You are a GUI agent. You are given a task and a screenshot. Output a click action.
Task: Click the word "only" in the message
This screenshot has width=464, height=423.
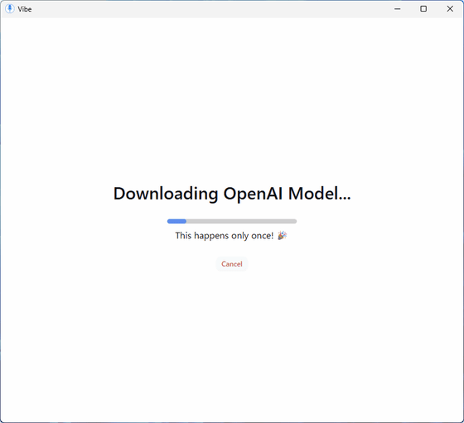click(x=239, y=236)
